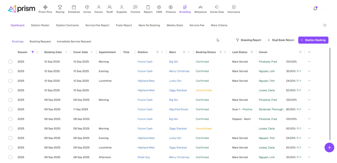Click the notifications bell icon
This screenshot has width=337, height=163.
(x=315, y=8)
